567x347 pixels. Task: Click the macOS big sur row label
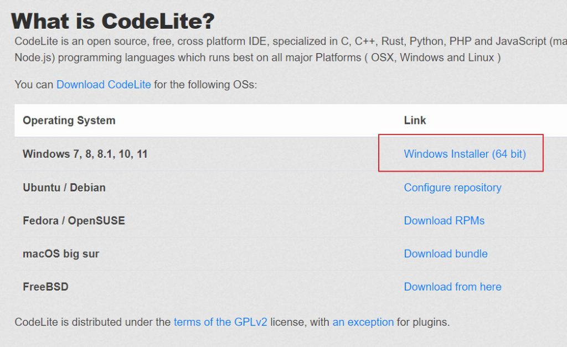tap(61, 253)
